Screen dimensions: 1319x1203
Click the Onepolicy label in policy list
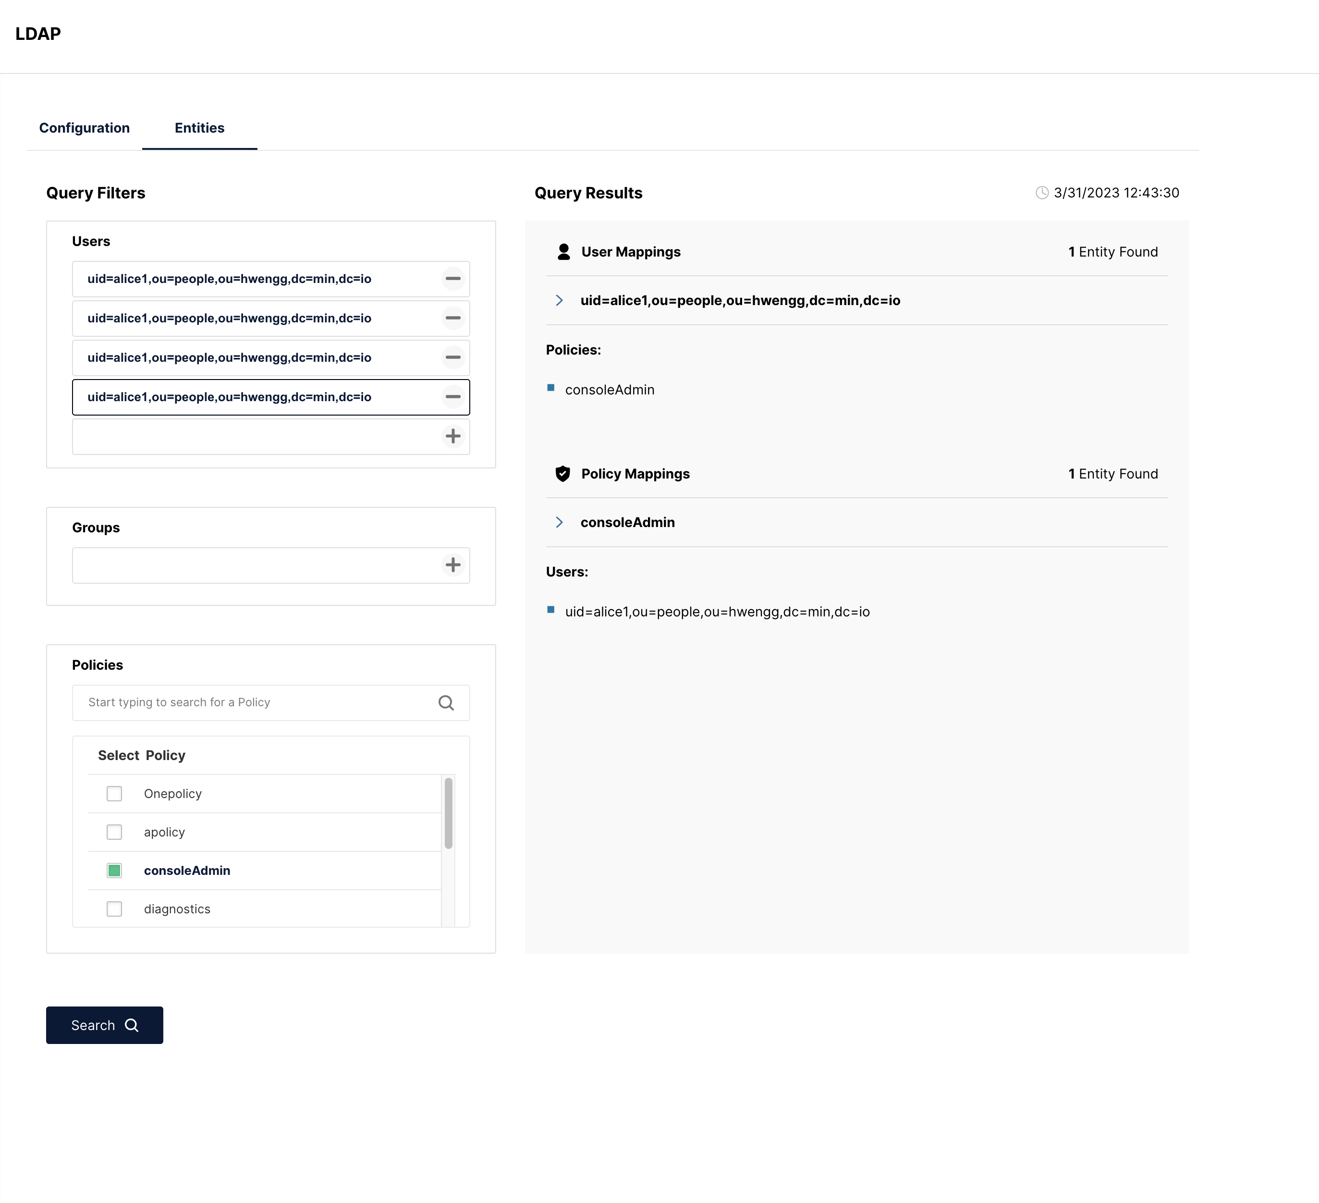tap(173, 794)
